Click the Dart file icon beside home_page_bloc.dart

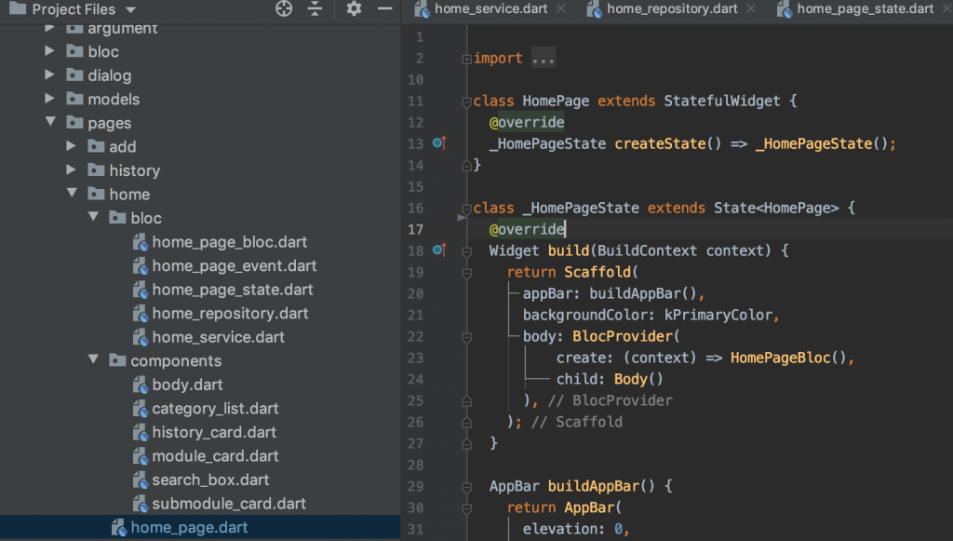(x=140, y=241)
